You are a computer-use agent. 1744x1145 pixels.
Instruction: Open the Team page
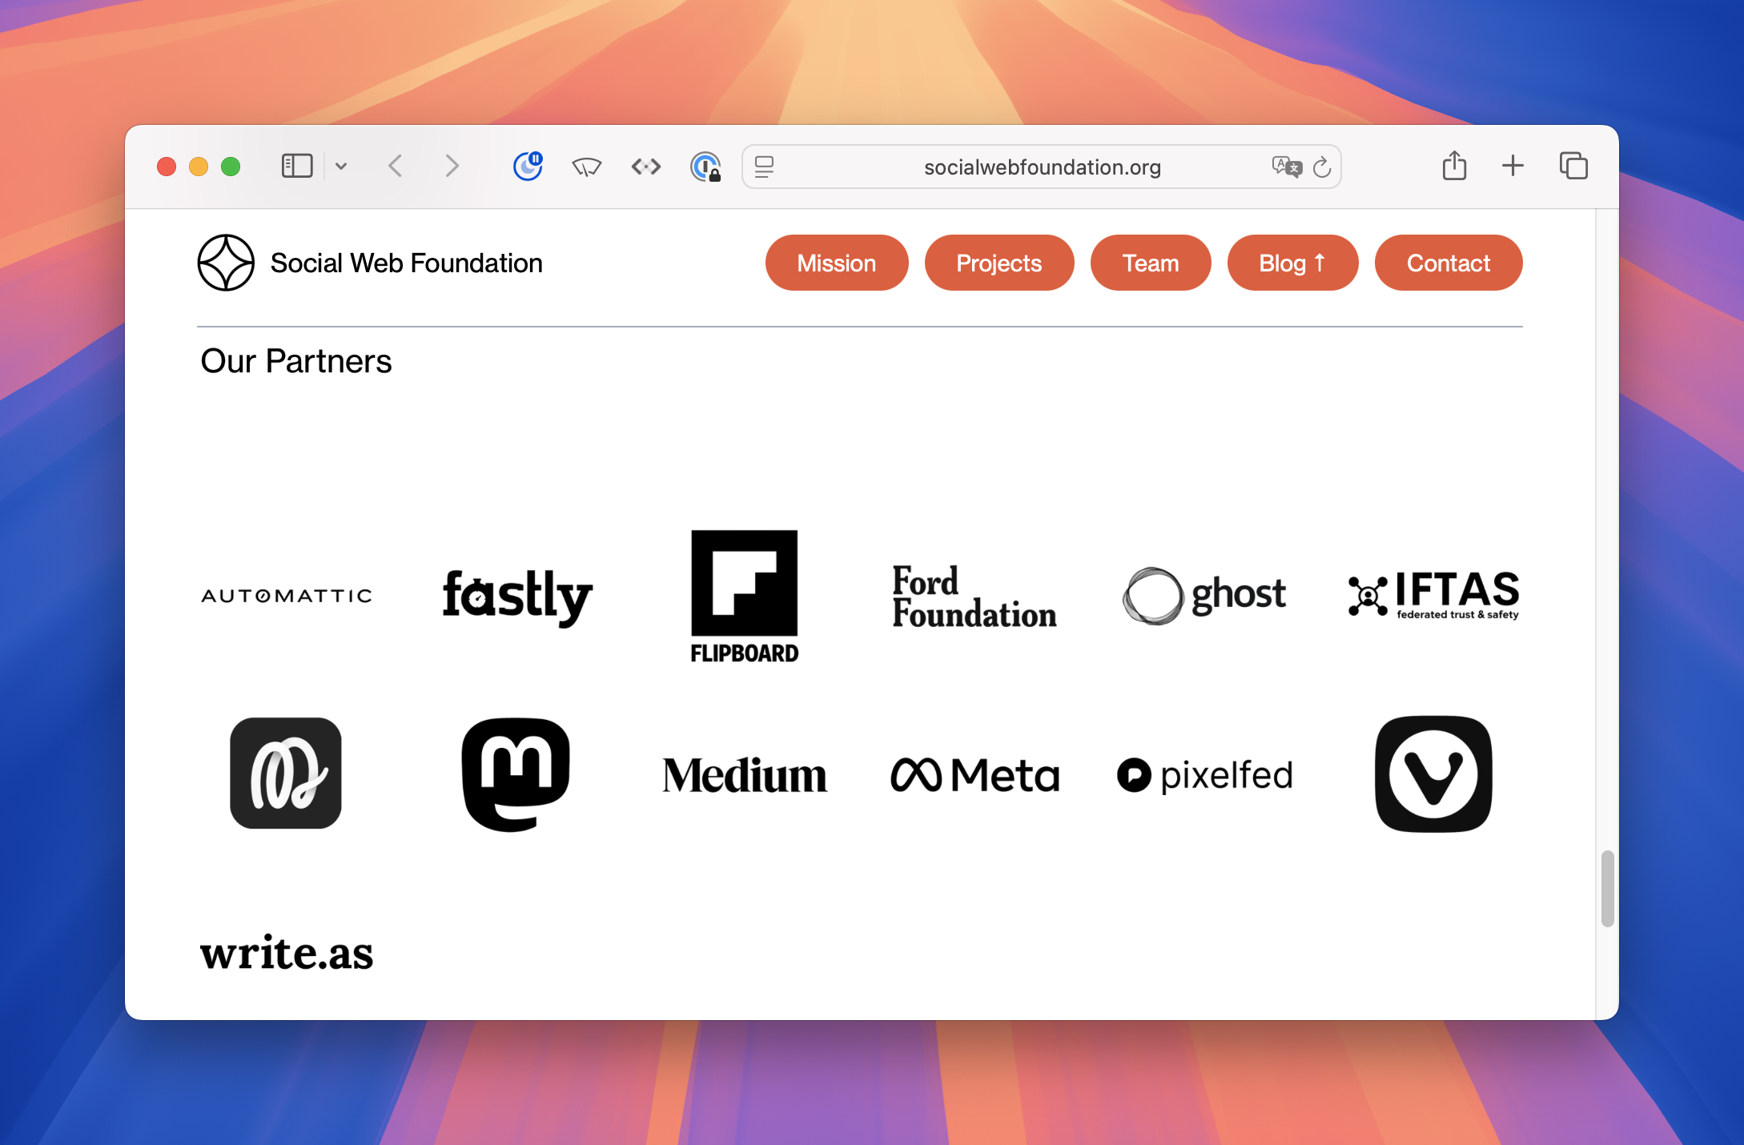pos(1151,263)
